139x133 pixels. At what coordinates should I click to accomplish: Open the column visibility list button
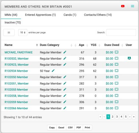pyautogui.click(x=9, y=33)
